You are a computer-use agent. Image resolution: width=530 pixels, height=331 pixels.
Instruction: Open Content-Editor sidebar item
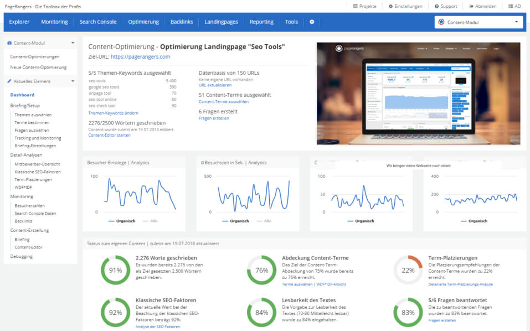(28, 247)
